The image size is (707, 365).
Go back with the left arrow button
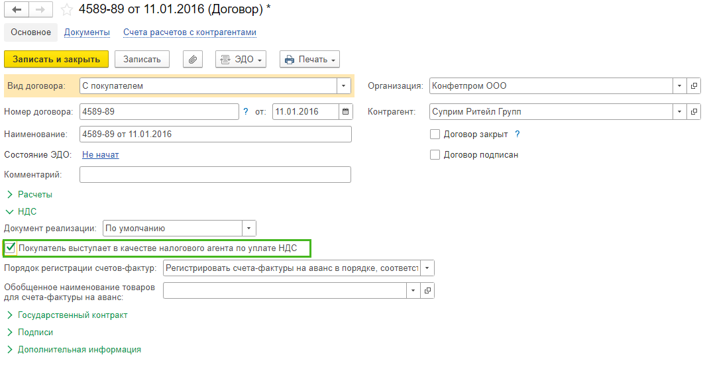pyautogui.click(x=17, y=9)
